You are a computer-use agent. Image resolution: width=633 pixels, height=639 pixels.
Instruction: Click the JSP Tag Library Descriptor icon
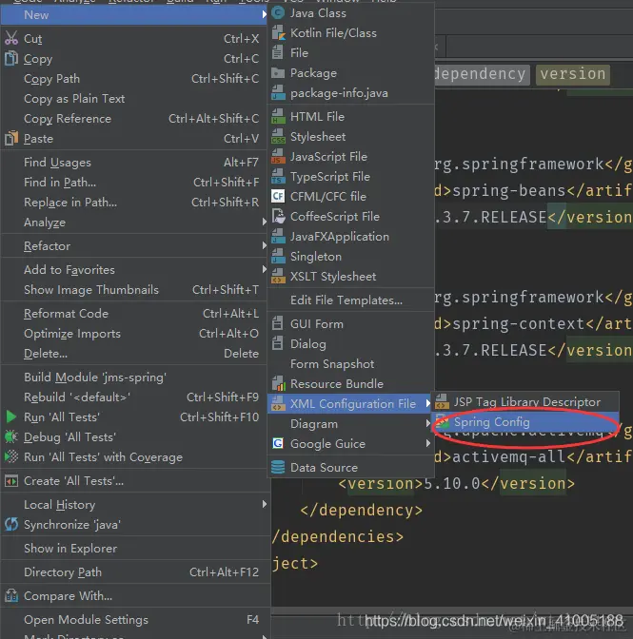pyautogui.click(x=442, y=402)
